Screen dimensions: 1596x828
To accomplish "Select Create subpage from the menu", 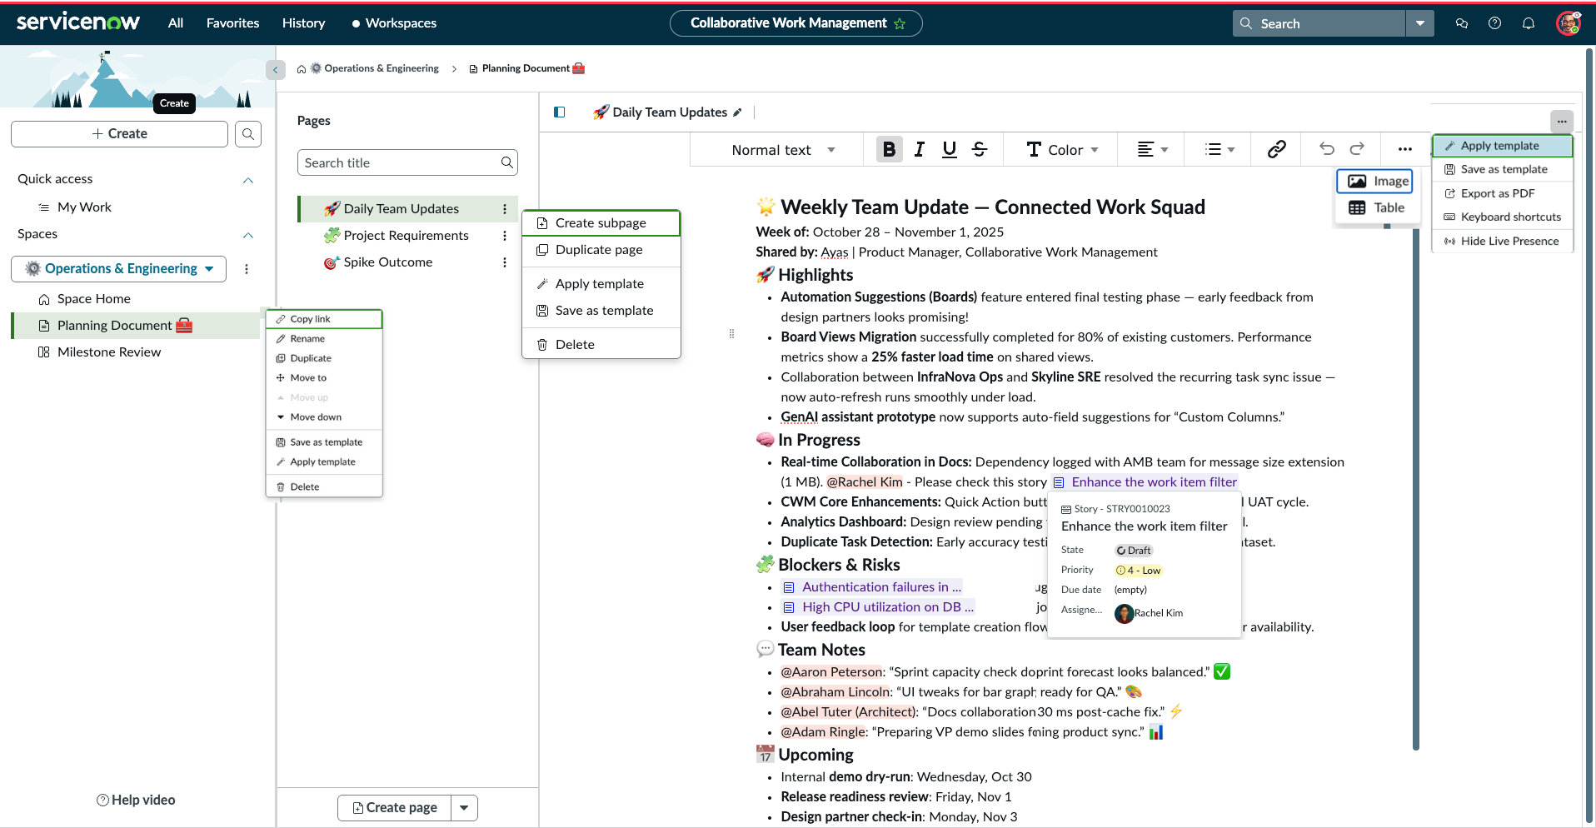I will 601,223.
